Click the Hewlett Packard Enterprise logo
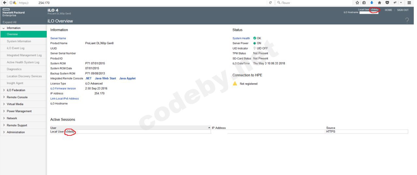Viewport: 417px width, 175px height. coord(13,12)
